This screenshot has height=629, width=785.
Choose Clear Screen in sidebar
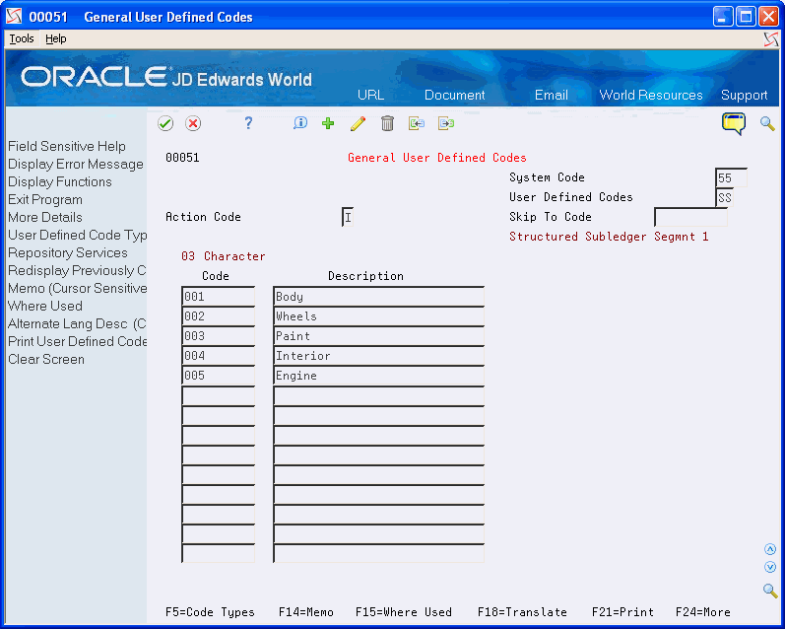(46, 359)
